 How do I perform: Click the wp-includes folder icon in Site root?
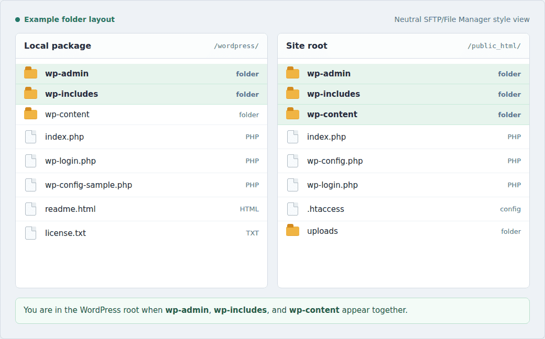(x=292, y=93)
